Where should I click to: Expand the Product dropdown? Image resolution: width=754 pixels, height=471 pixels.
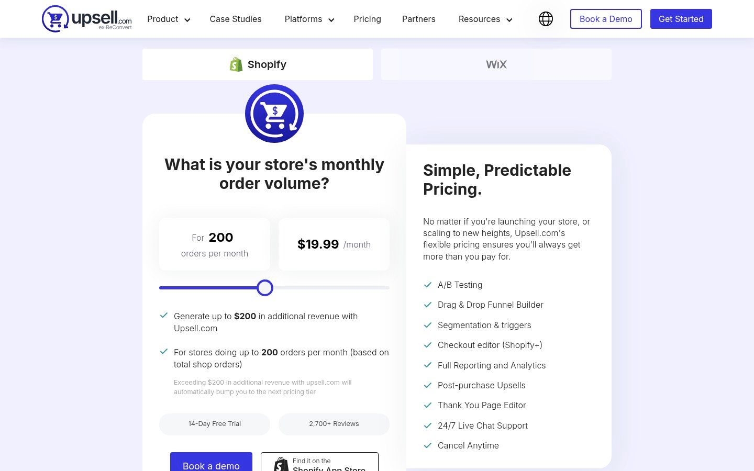[x=169, y=19]
